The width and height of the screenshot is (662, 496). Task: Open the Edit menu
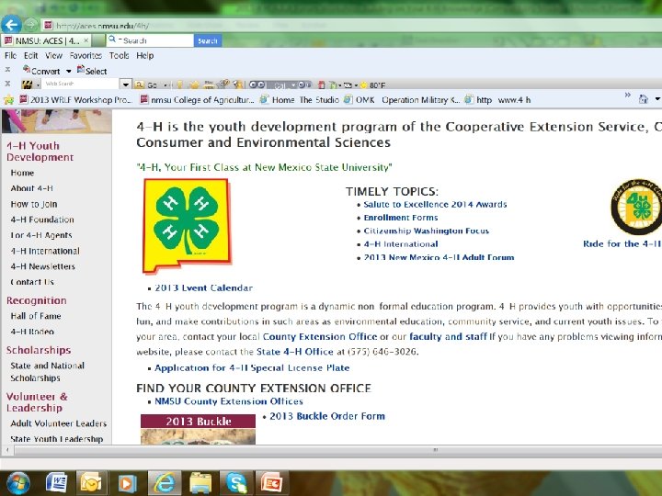(x=31, y=56)
